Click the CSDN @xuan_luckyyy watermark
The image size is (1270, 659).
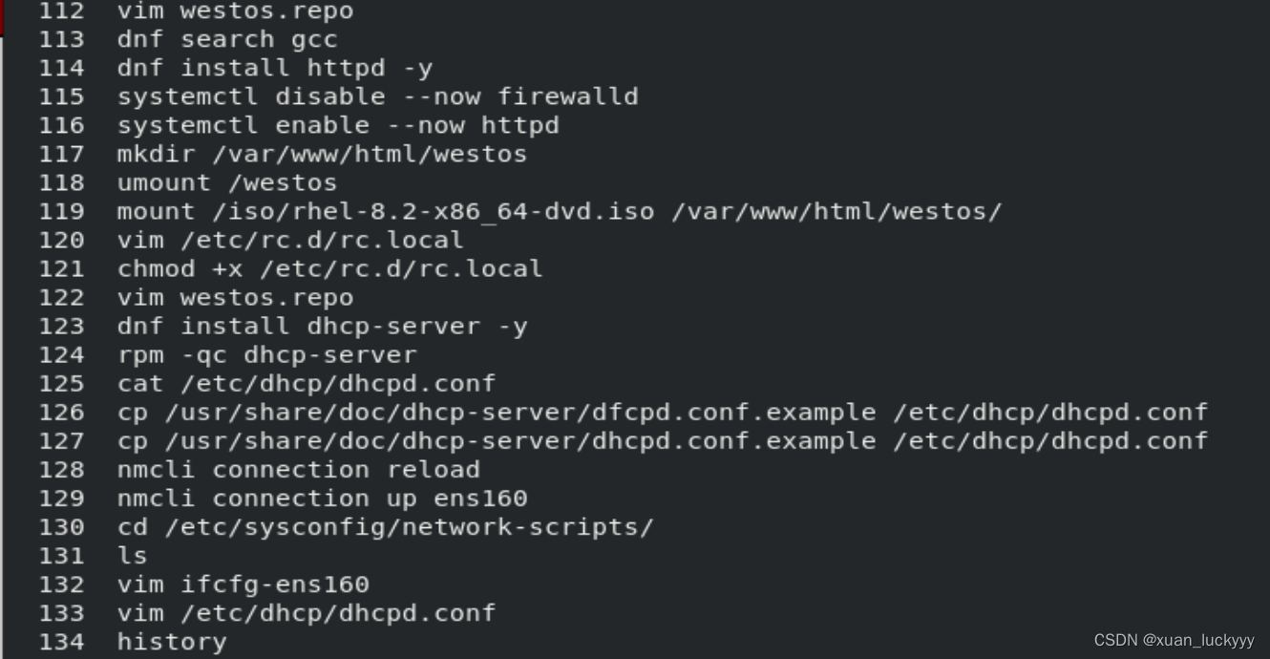click(1174, 640)
